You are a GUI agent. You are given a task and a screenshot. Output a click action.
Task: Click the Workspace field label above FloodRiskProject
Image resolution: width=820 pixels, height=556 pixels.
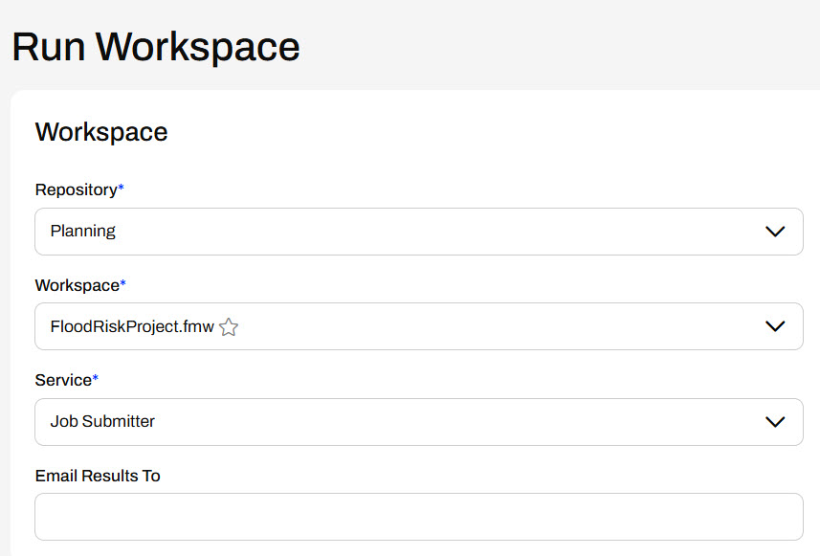pos(77,285)
